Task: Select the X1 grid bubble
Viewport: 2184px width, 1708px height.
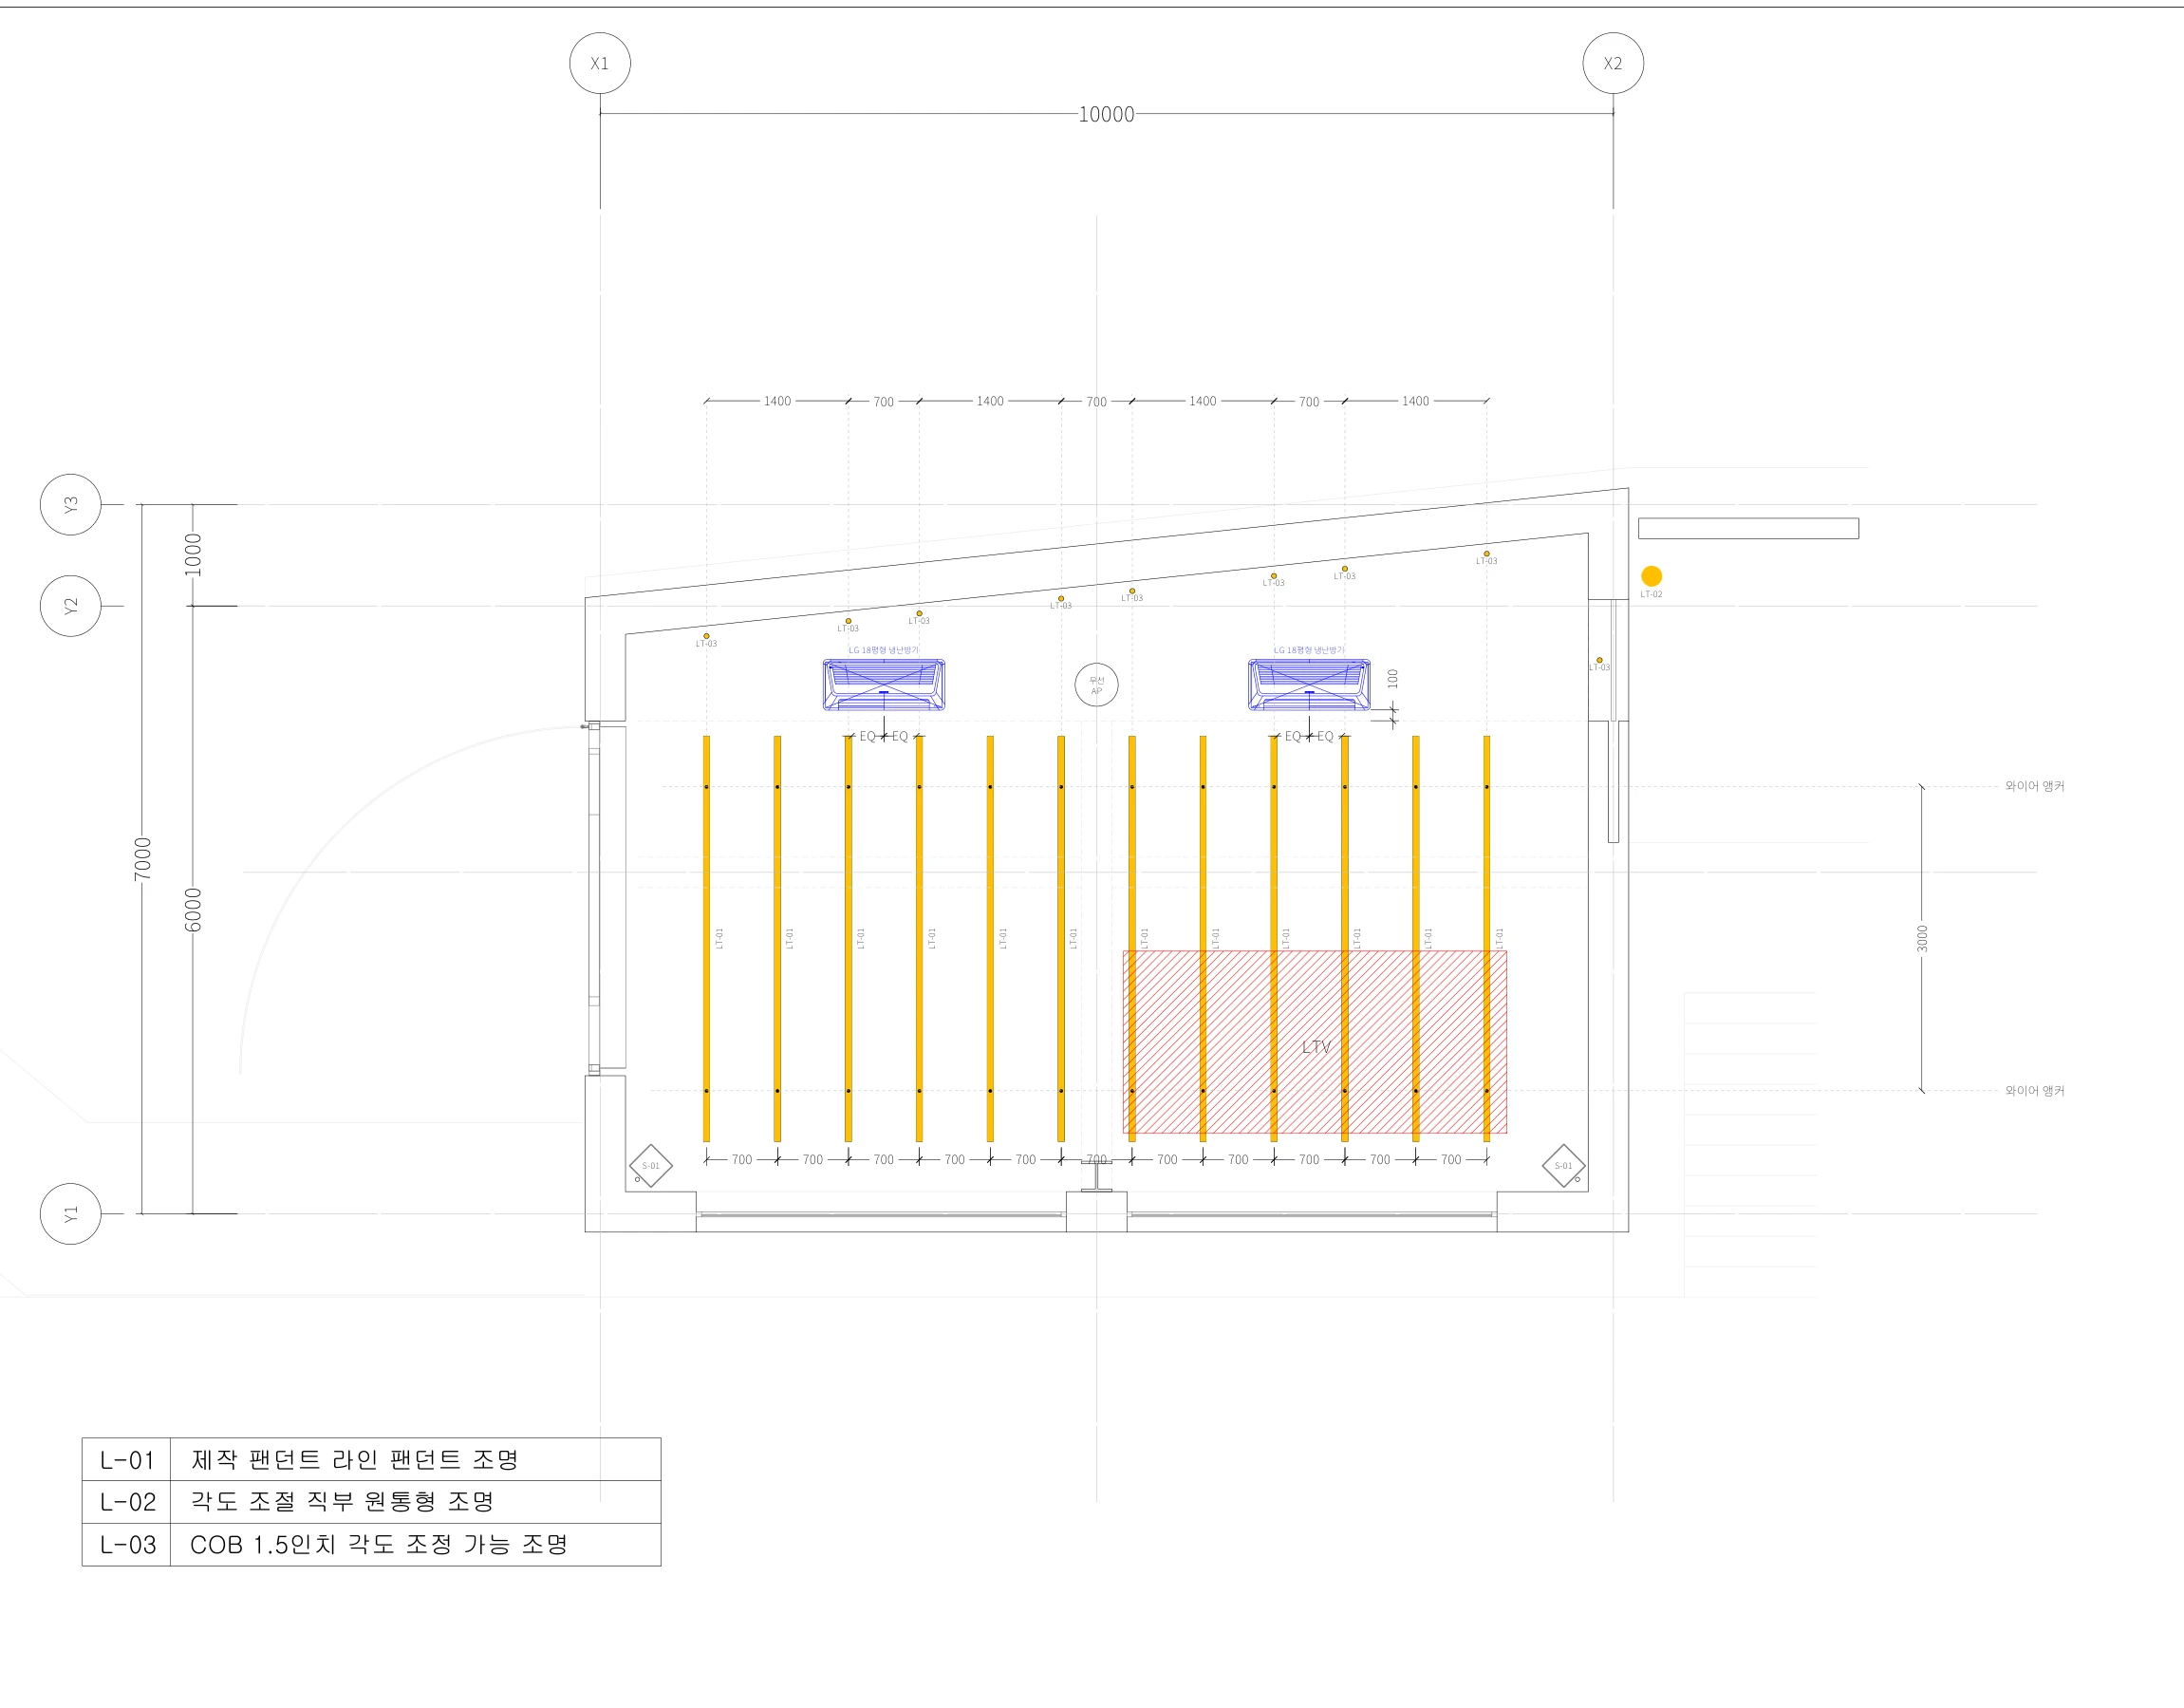Action: [600, 63]
